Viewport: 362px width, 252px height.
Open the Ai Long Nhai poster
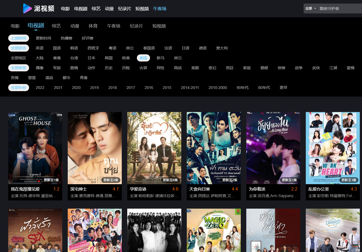tap(273, 148)
